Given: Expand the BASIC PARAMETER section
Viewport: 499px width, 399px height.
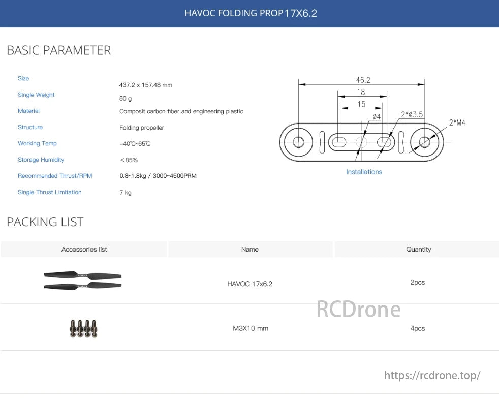Looking at the screenshot, I should click(x=58, y=50).
